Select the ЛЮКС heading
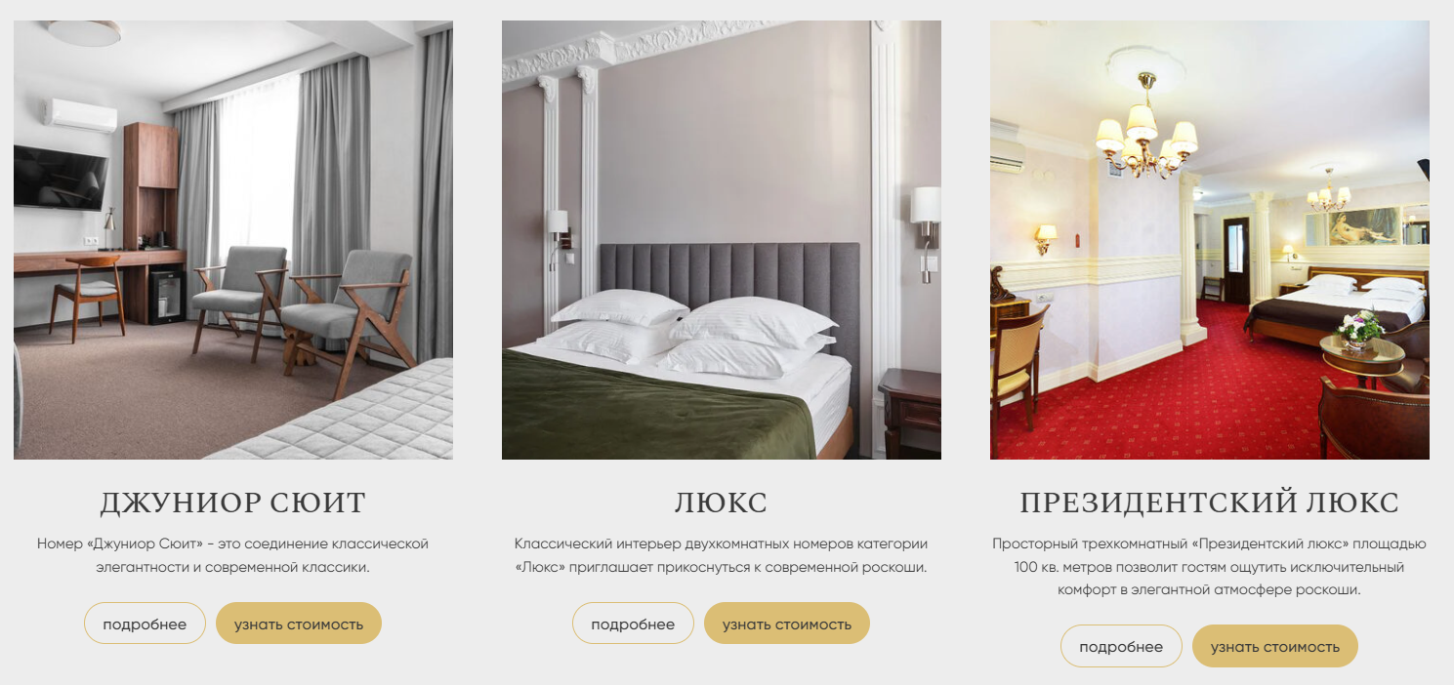The width and height of the screenshot is (1454, 685). pos(722,504)
